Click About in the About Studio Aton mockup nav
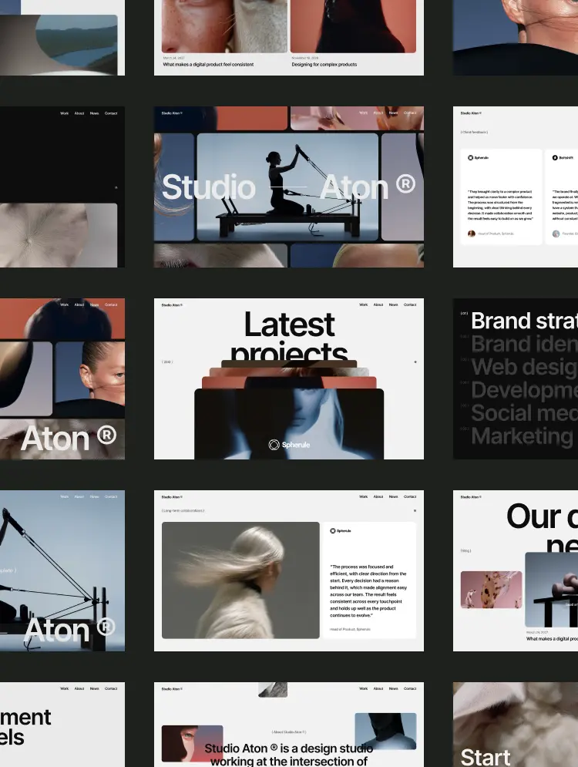The height and width of the screenshot is (767, 578). coord(378,688)
